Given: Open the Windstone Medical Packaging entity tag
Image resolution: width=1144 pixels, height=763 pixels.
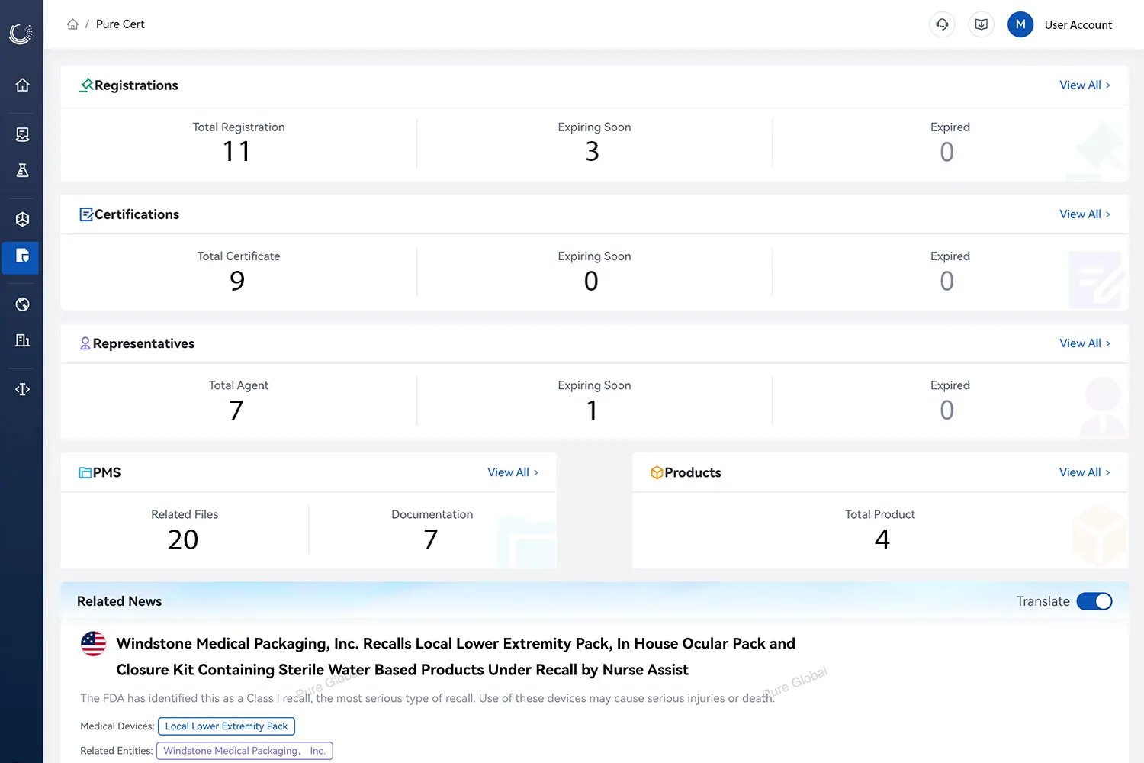Looking at the screenshot, I should (244, 750).
